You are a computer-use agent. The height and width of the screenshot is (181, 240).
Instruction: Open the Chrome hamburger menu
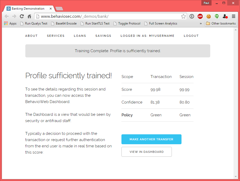pyautogui.click(x=233, y=16)
